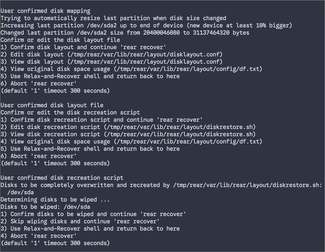Select the "Skip wiping disks and continue" option
The width and height of the screenshot is (325, 252).
80,221
